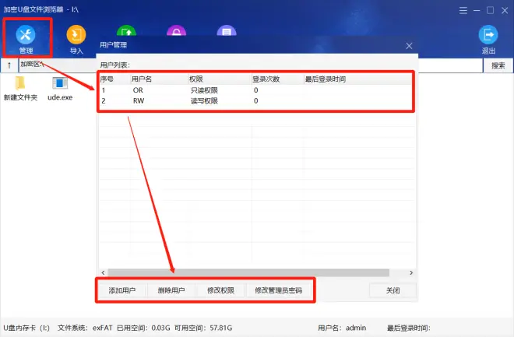Viewport: 514px width, 337px height.
Task: Go up one folder with arrow icon
Action: [x=9, y=65]
